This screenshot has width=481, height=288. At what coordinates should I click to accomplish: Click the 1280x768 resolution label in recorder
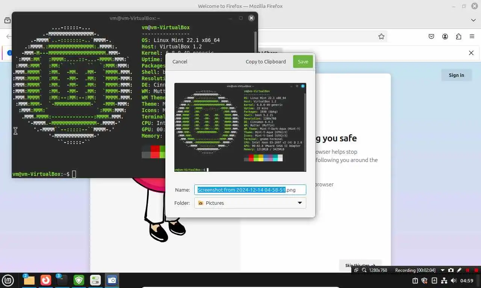378,270
